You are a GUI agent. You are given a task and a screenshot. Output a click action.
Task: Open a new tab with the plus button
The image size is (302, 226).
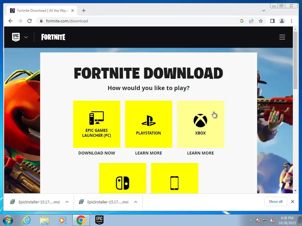pos(83,11)
